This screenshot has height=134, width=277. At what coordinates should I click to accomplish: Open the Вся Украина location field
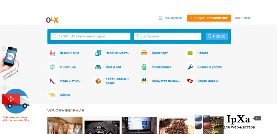[x=168, y=36]
